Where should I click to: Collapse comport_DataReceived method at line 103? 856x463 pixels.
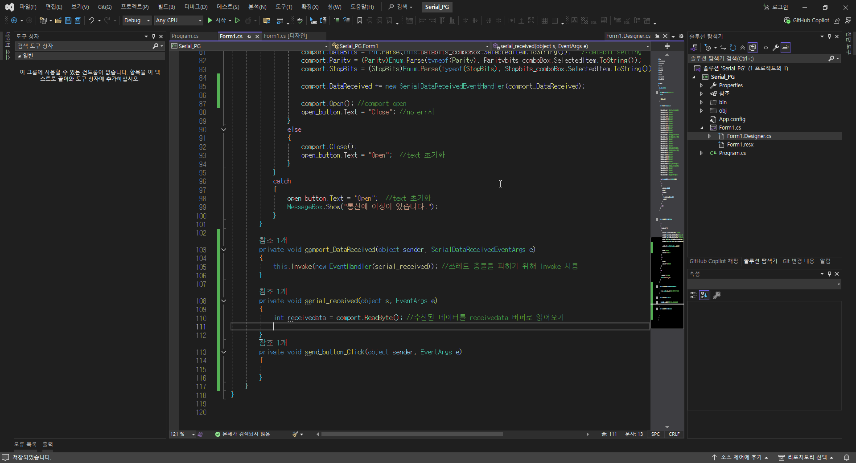click(224, 250)
